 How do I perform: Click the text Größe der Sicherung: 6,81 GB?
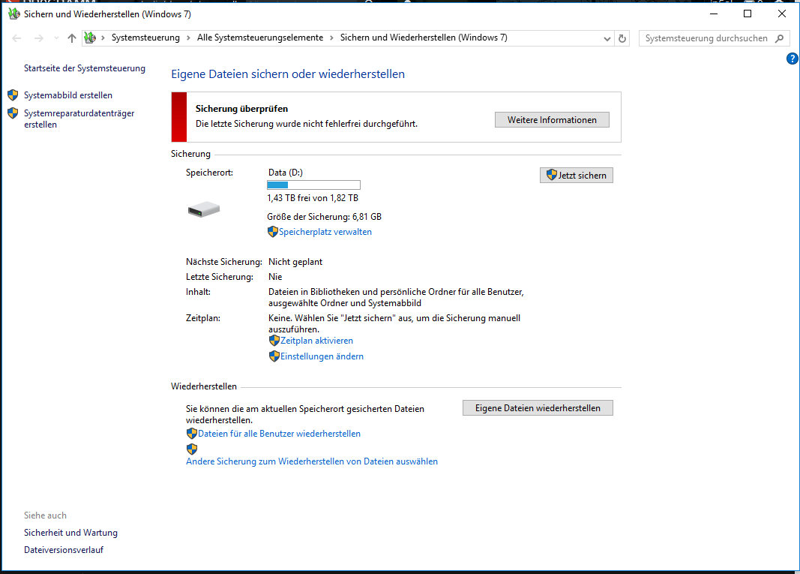tap(325, 217)
